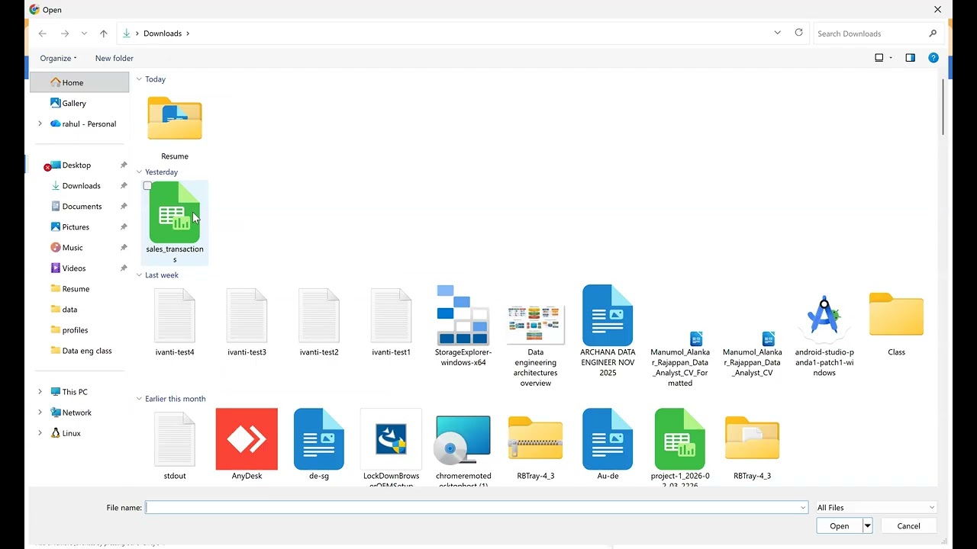Screen dimensions: 977x549
Task: Click the Open button
Action: [840, 526]
